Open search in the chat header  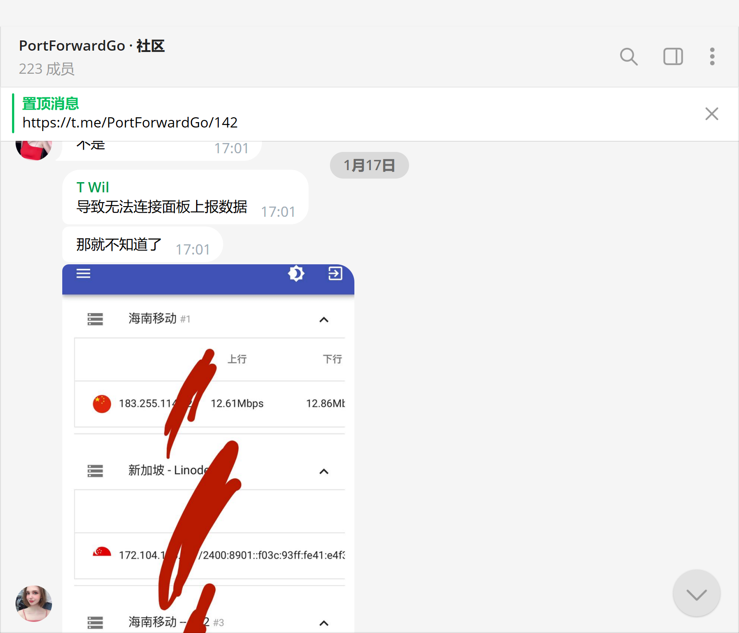click(x=629, y=56)
